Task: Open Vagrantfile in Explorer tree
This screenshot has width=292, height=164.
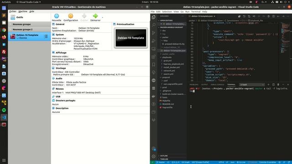Action: point(167,108)
